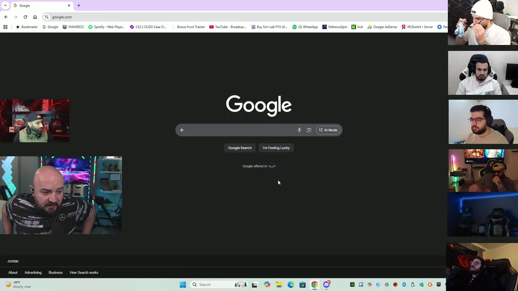Open the IRLToolkit Server bookmark

417,27
